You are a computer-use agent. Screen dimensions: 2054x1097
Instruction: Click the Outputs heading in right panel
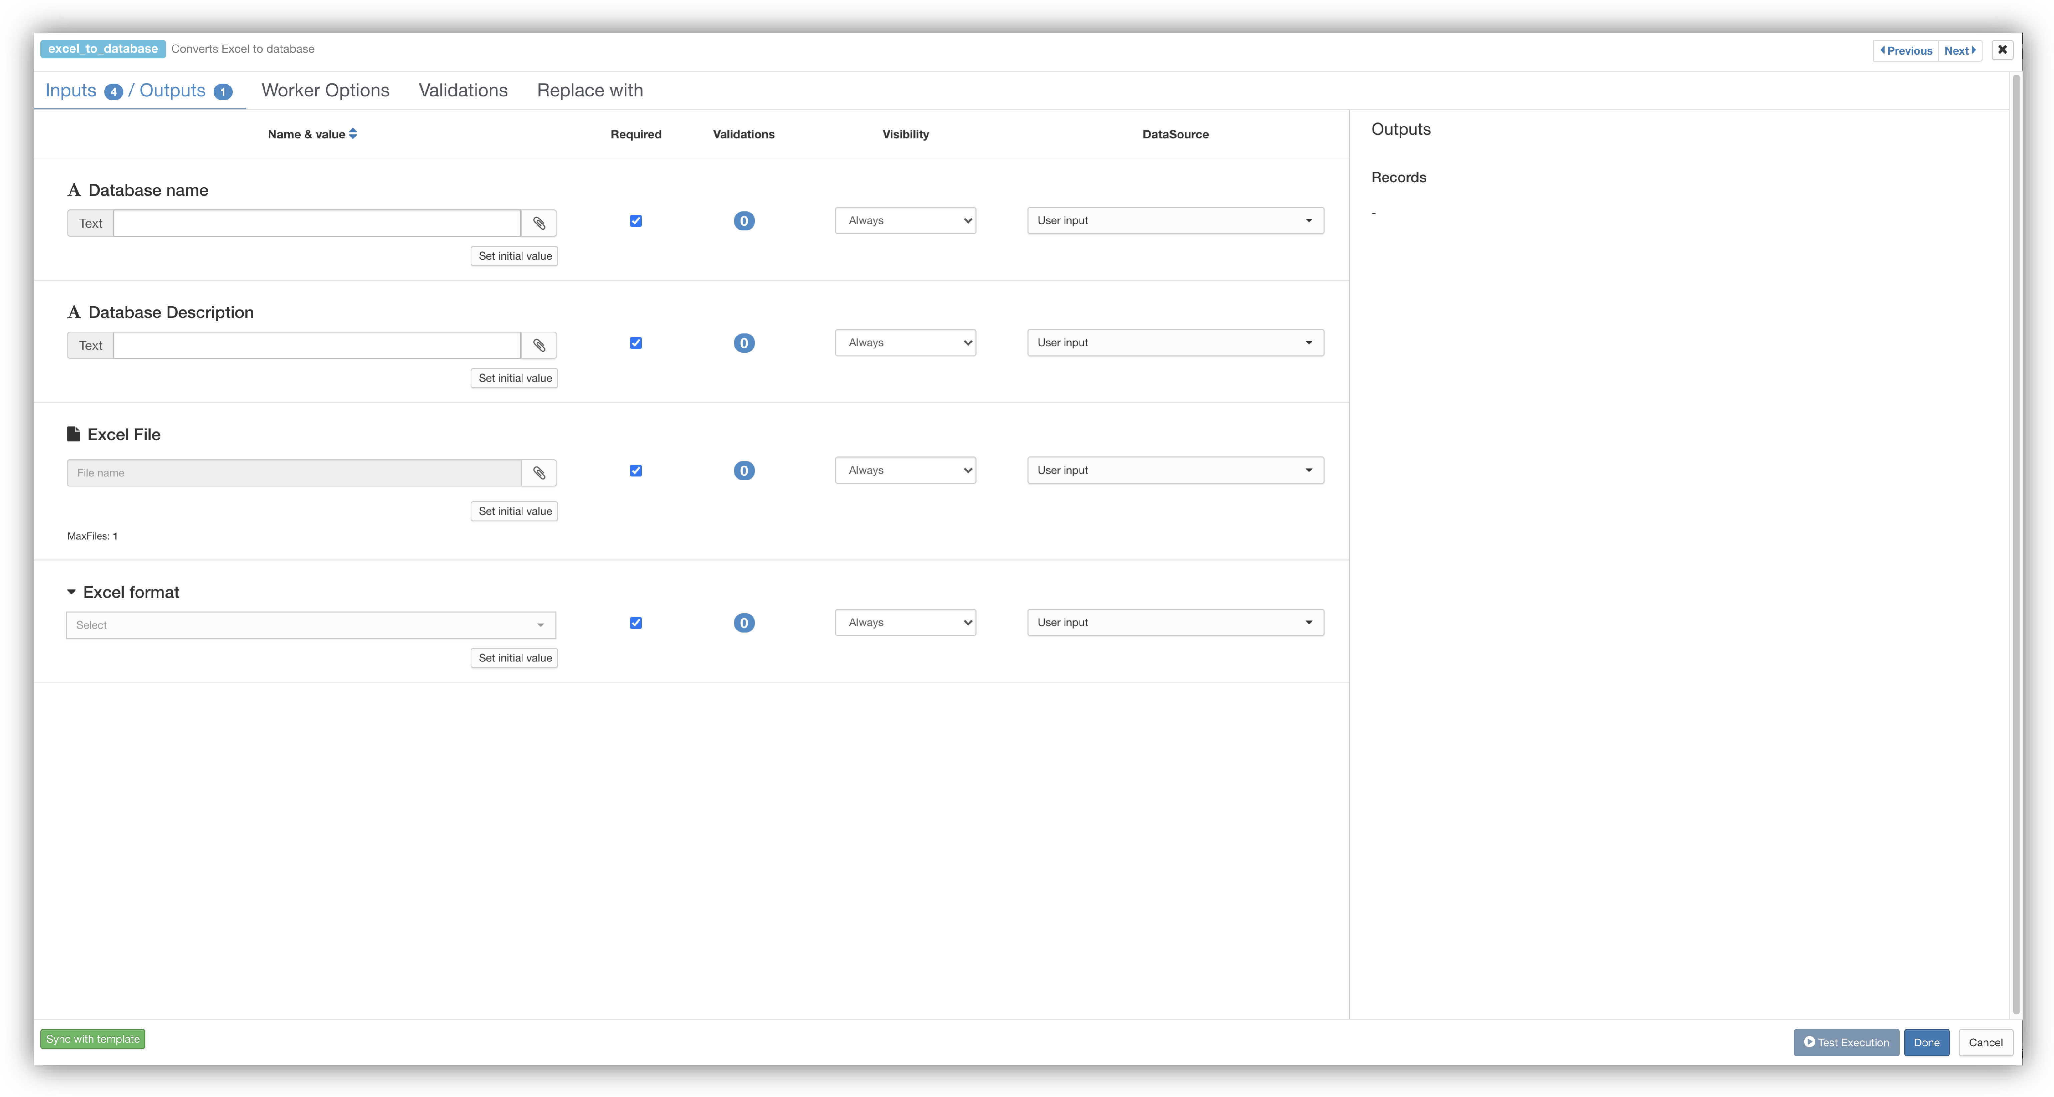tap(1401, 129)
